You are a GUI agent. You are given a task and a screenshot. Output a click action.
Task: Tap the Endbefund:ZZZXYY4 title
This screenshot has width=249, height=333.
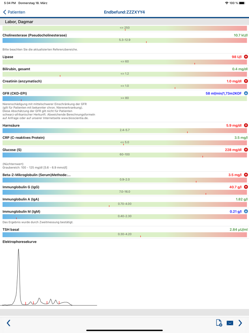pos(124,12)
